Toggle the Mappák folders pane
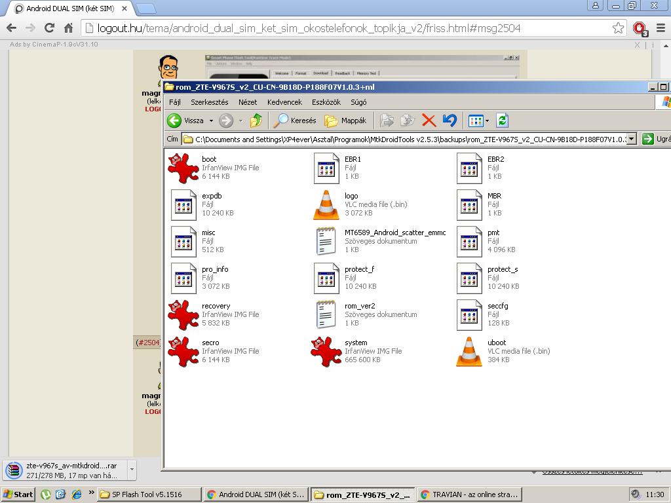The width and height of the screenshot is (671, 503). click(x=345, y=121)
